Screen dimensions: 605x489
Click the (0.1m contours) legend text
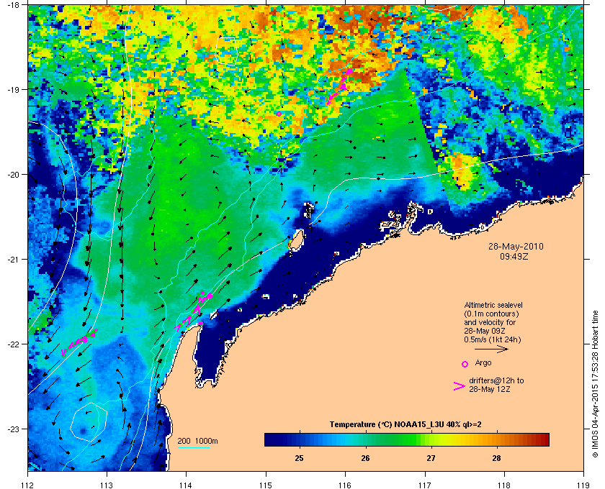click(491, 314)
